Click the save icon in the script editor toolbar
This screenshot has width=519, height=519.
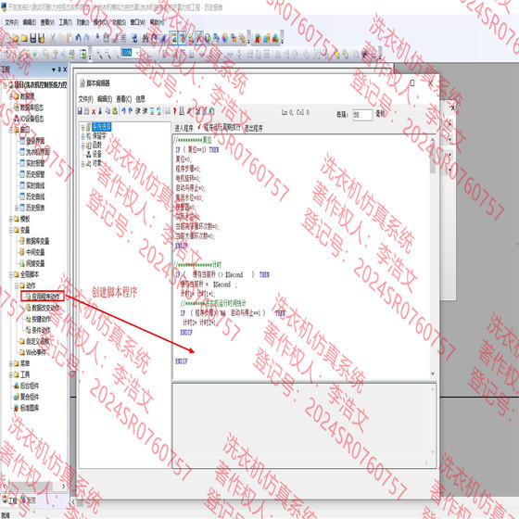pos(80,111)
